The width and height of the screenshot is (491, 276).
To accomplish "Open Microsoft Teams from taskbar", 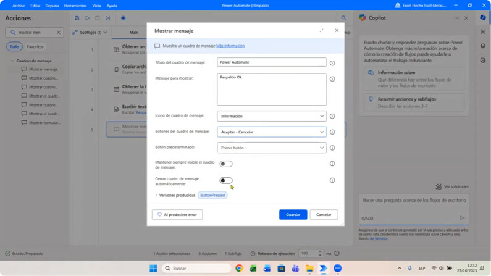I will [295, 268].
